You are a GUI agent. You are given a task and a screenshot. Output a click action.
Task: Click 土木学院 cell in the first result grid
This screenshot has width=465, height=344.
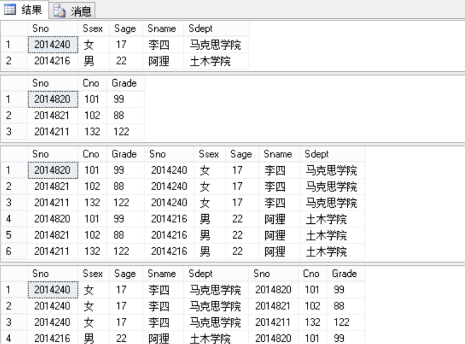tap(216, 61)
